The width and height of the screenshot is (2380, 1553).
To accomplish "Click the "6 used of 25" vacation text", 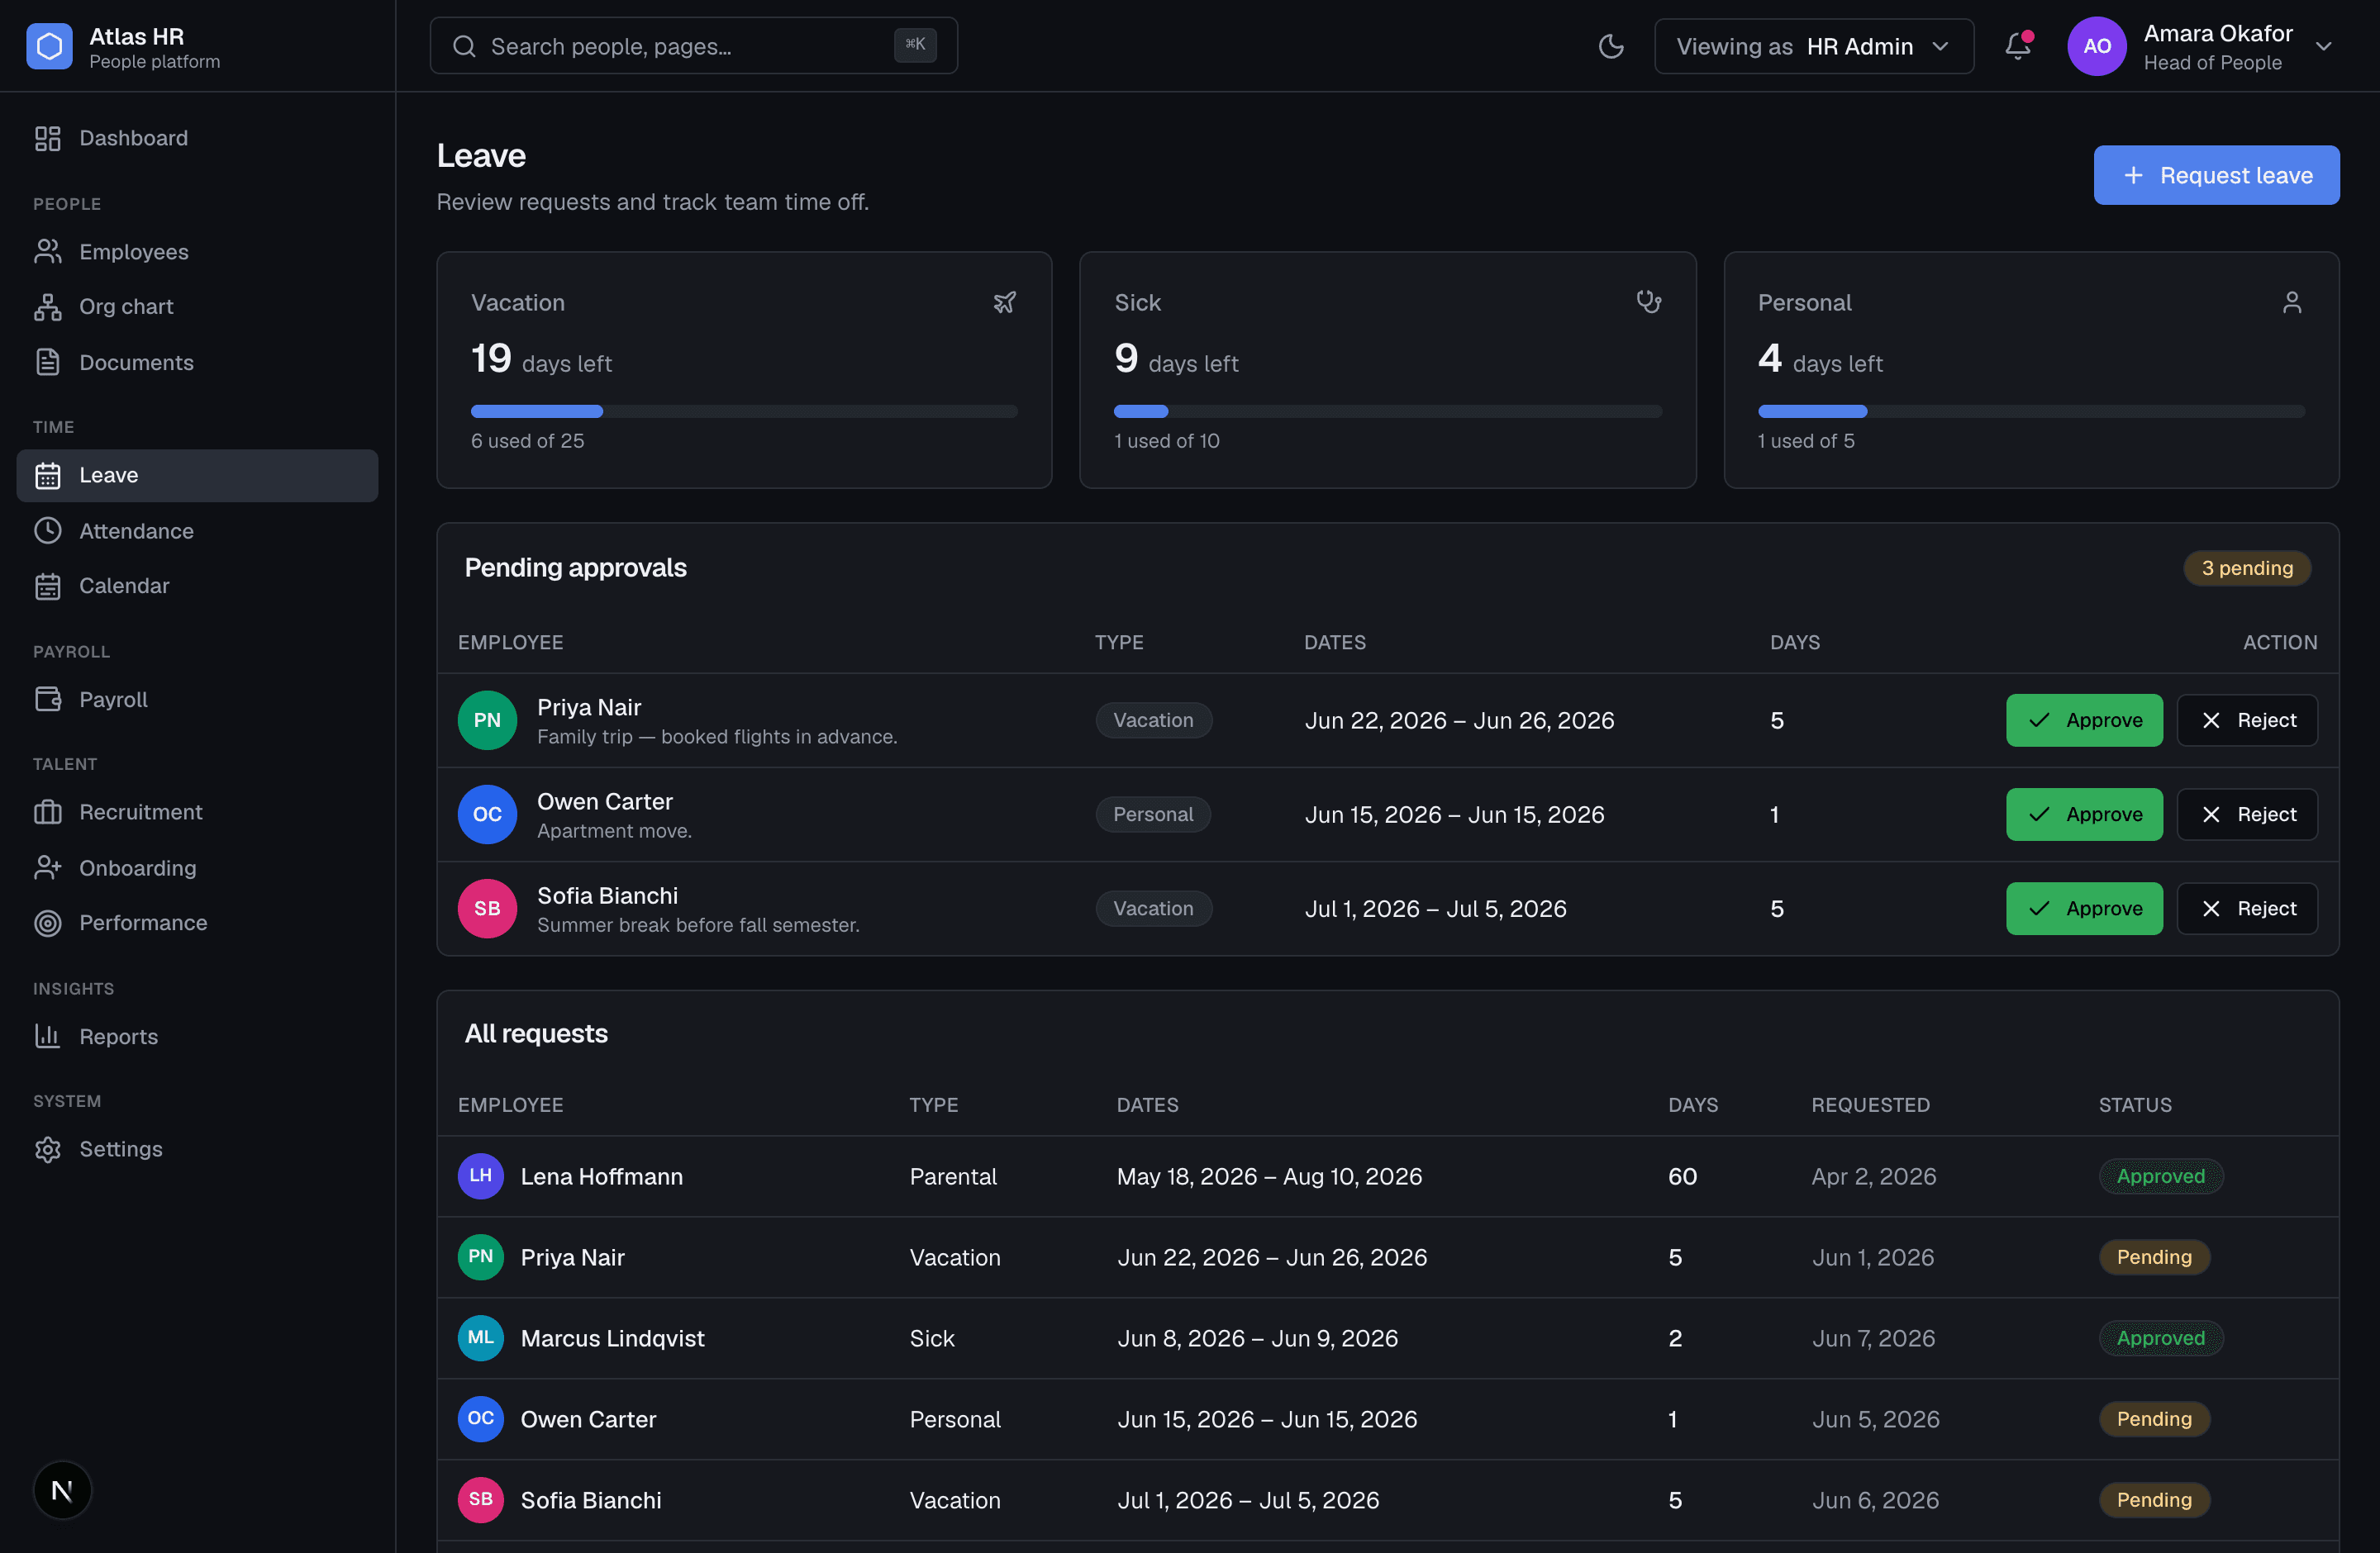I will click(x=527, y=441).
